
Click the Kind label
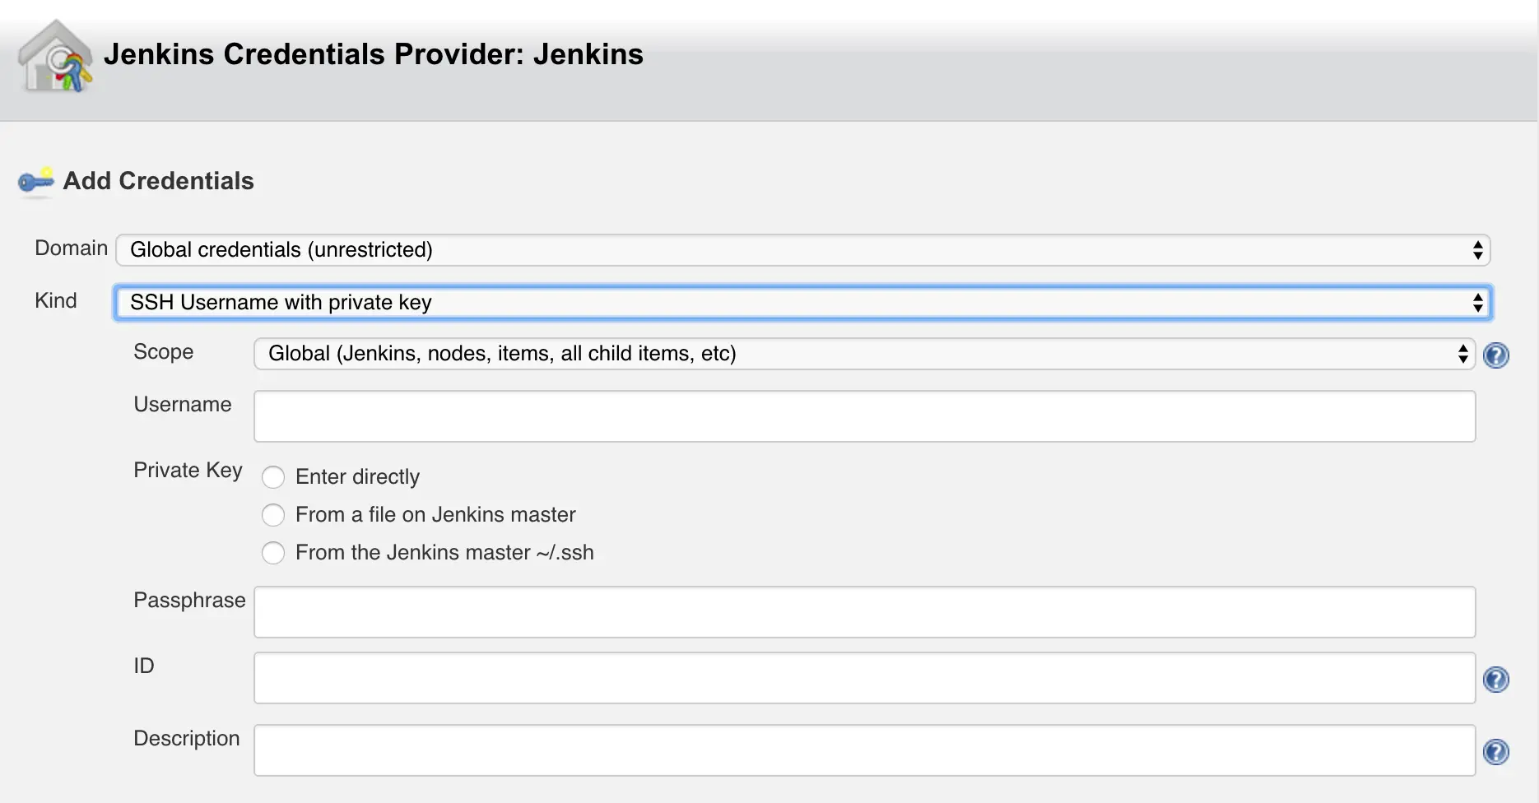pos(56,301)
